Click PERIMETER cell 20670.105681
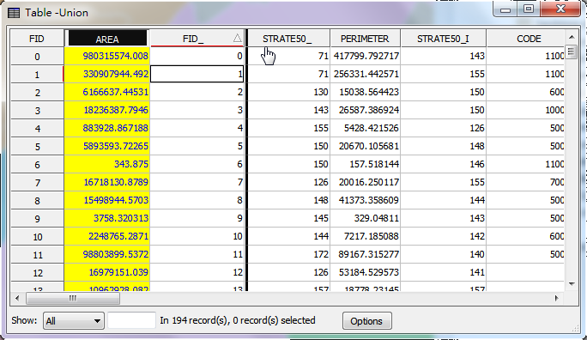Viewport: 587px width, 340px height. pos(366,146)
